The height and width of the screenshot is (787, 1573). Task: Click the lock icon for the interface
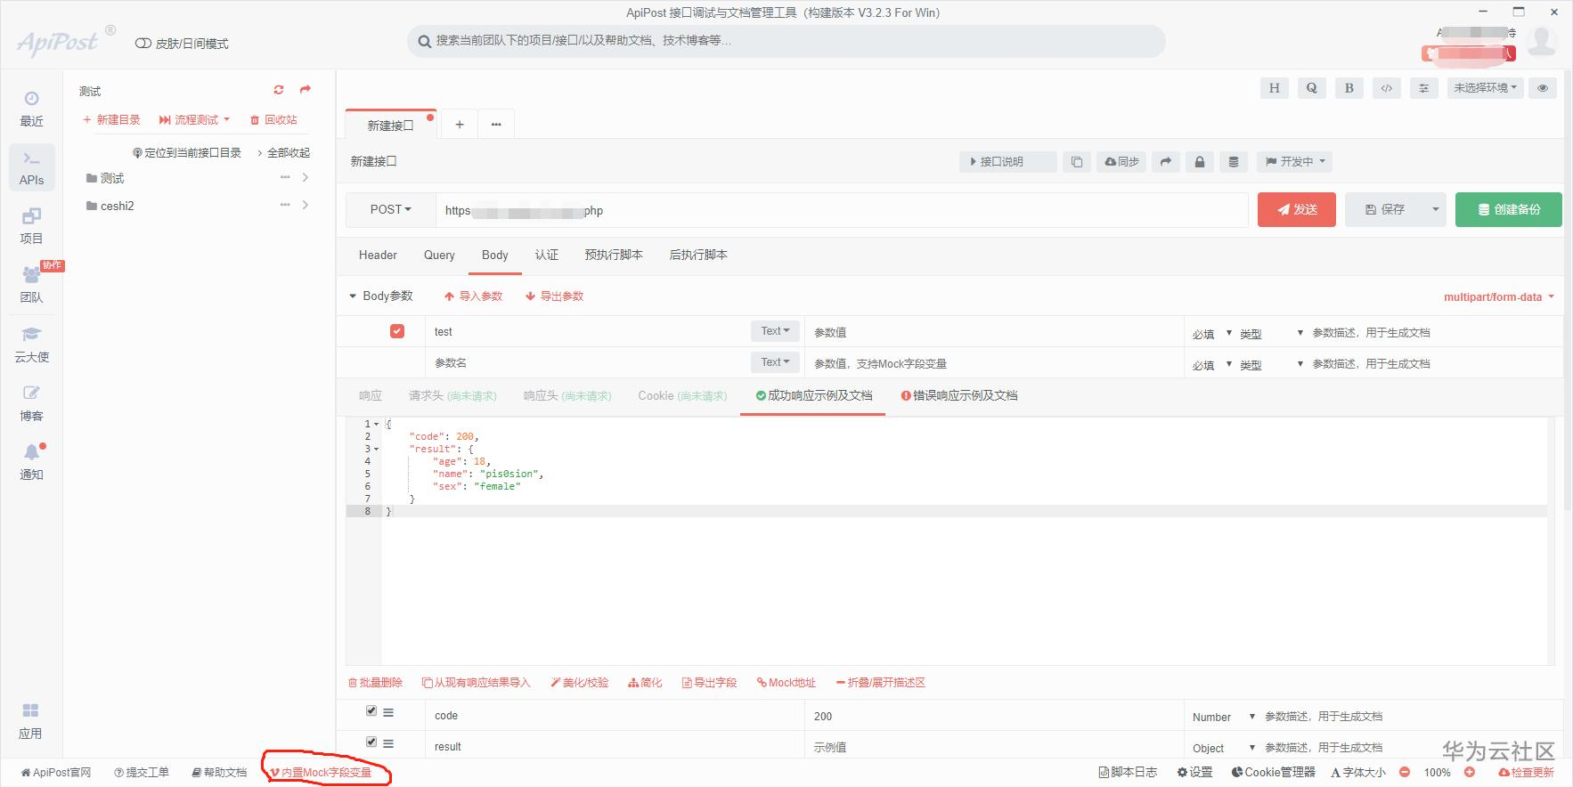coord(1200,162)
